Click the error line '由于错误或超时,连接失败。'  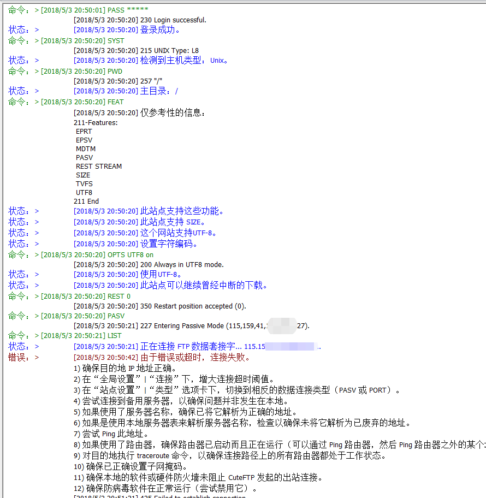pyautogui.click(x=129, y=357)
